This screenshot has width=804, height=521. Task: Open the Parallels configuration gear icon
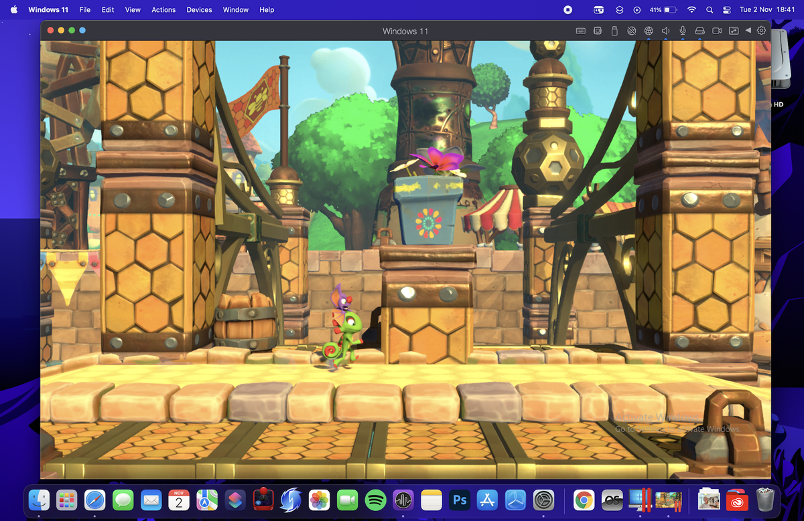(761, 30)
